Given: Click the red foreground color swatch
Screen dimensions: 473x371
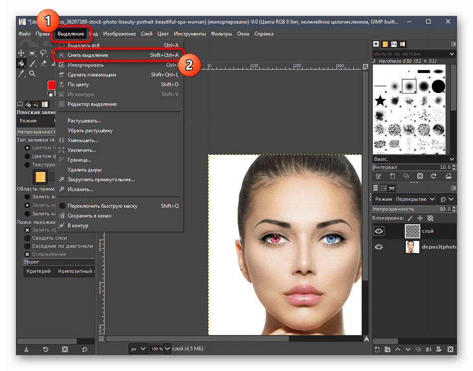Looking at the screenshot, I should tap(51, 85).
